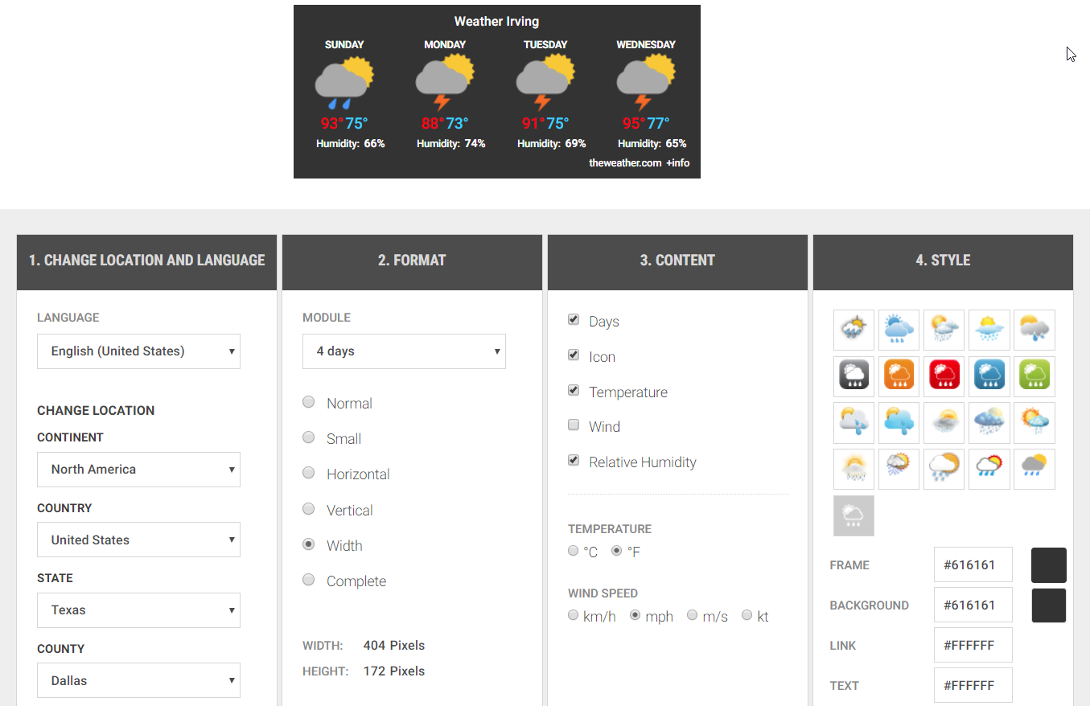
Task: Switch temperature to °C
Action: click(x=574, y=551)
